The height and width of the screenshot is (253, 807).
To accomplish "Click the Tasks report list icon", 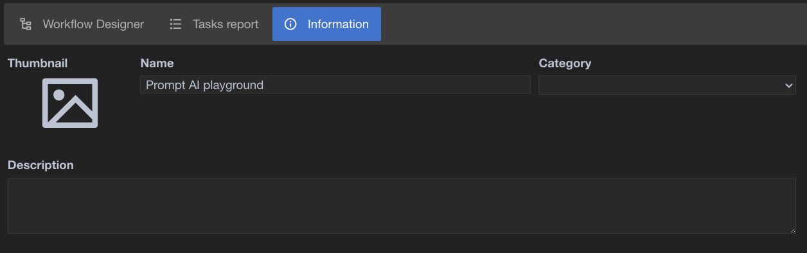I will point(175,24).
